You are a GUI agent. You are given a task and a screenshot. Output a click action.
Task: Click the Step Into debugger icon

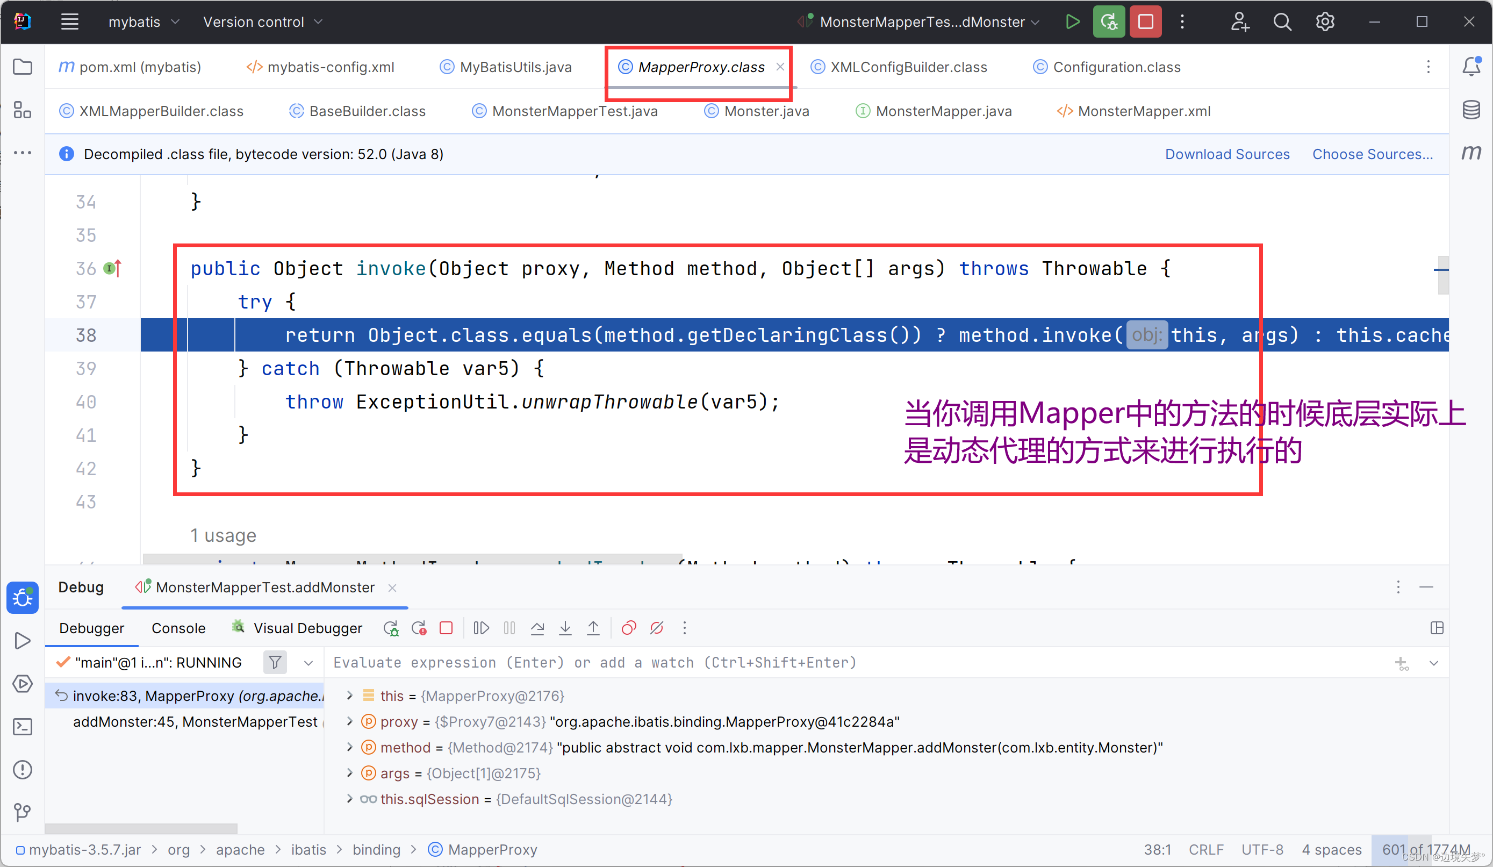point(565,628)
